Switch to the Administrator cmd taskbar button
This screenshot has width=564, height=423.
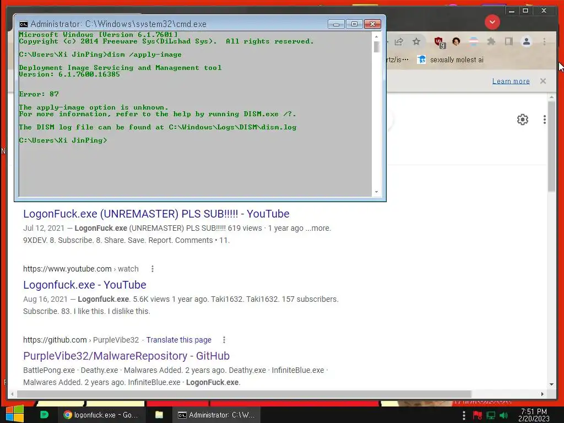[x=216, y=415]
